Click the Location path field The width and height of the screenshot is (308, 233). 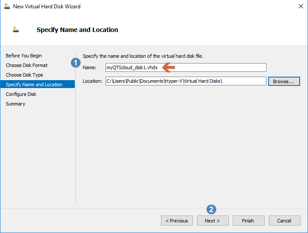[x=186, y=81]
